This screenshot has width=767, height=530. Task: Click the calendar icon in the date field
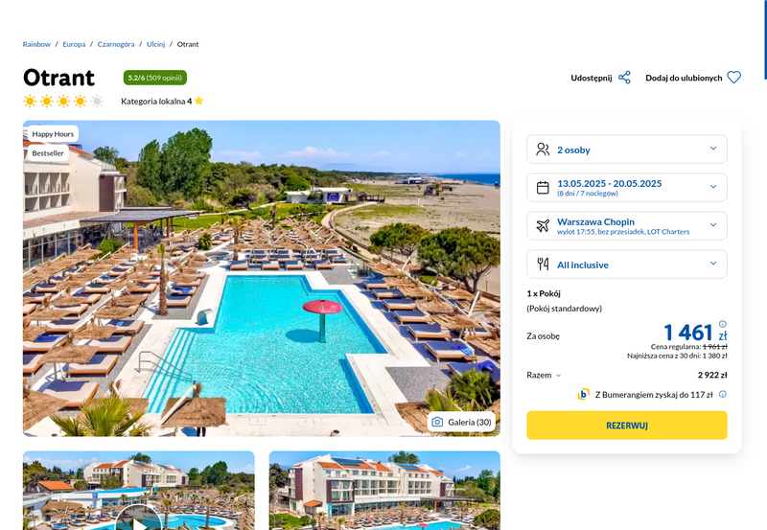543,187
